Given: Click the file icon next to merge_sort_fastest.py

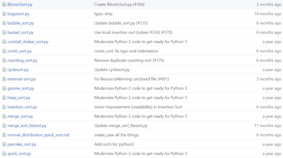Looking at the screenshot, I should (4, 126).
